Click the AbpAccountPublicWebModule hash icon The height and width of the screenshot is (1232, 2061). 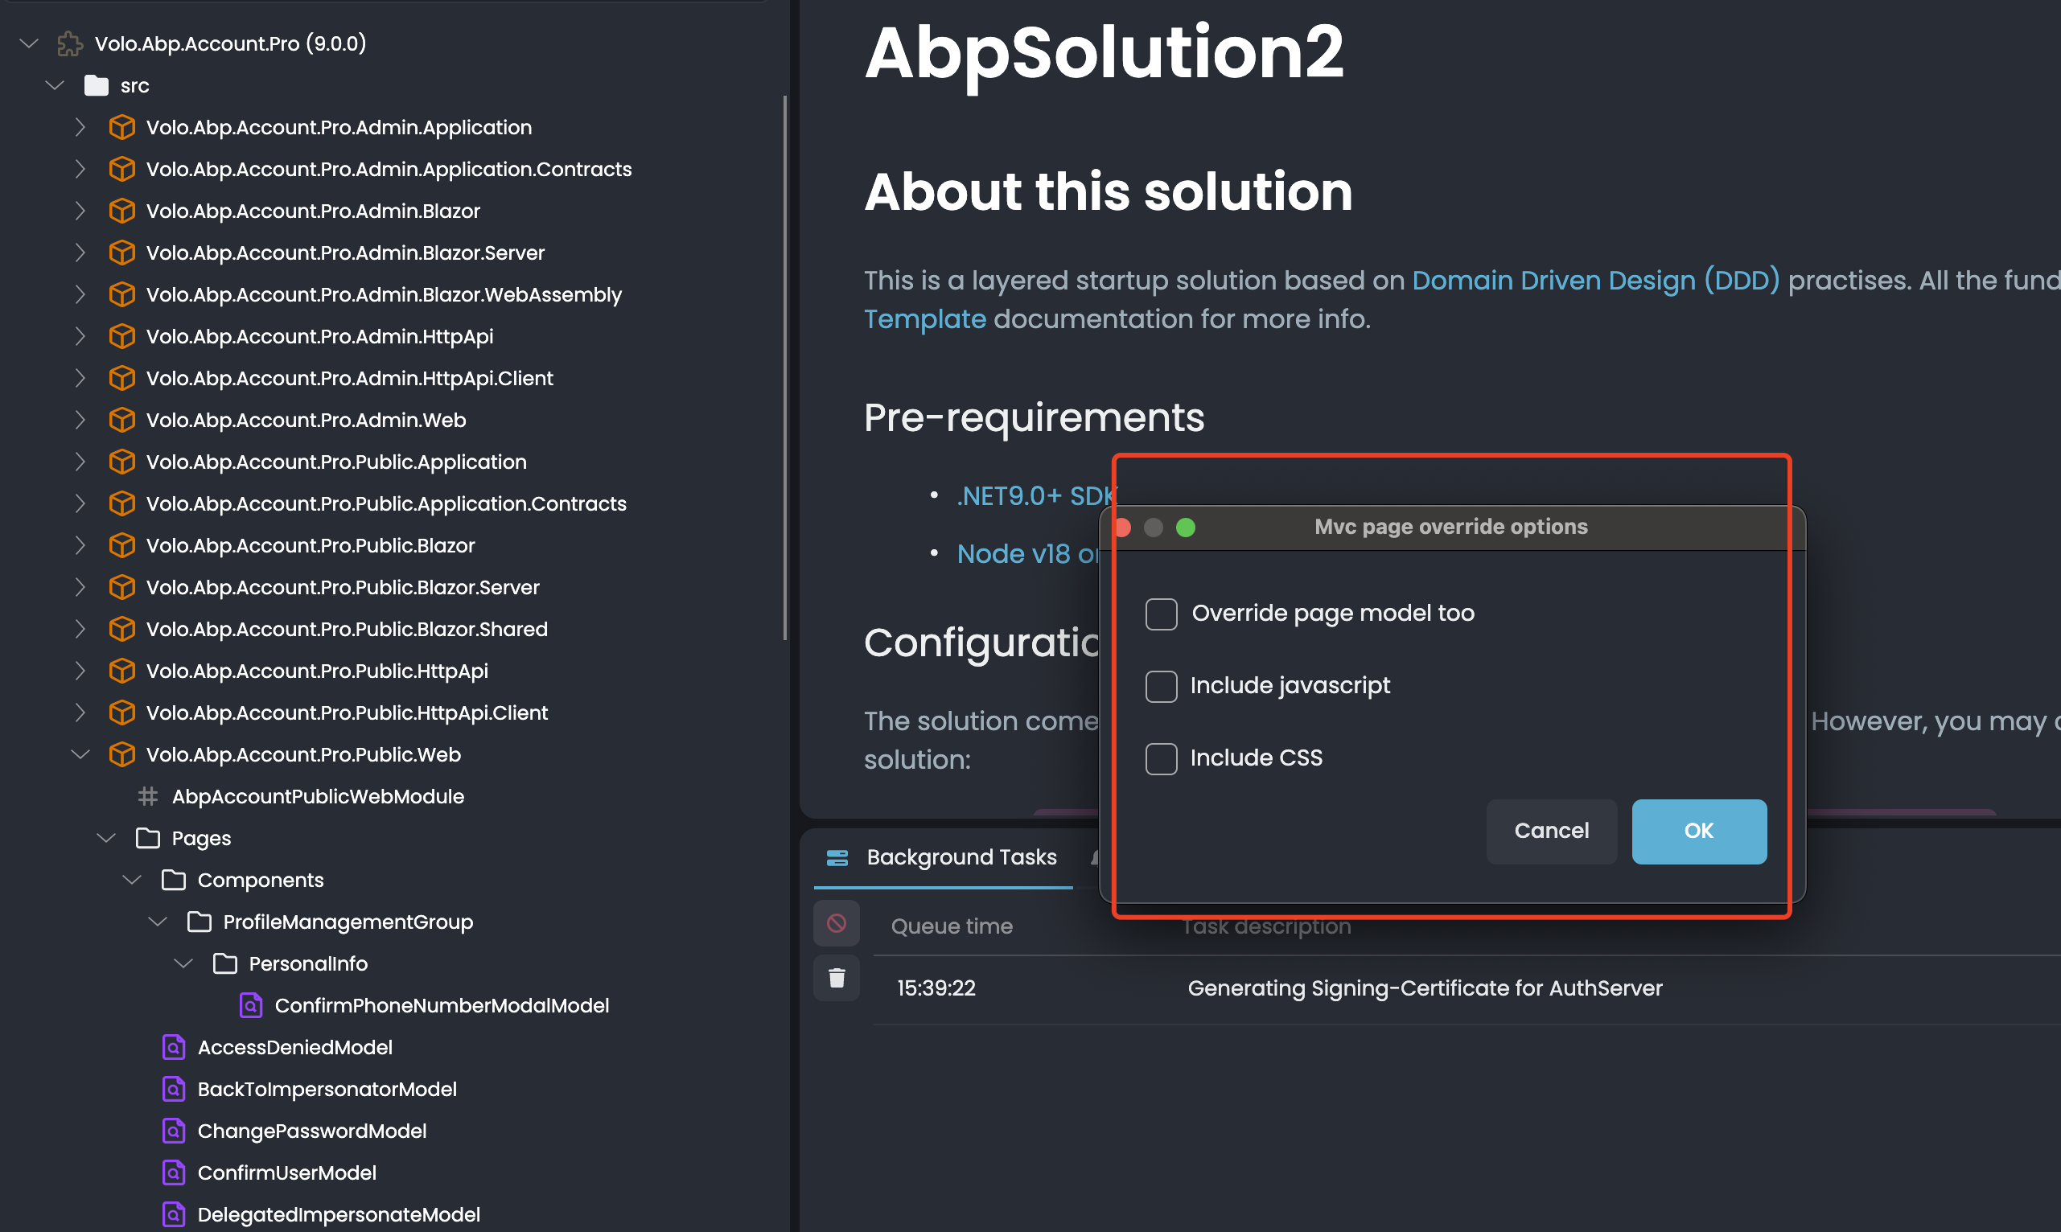tap(148, 797)
